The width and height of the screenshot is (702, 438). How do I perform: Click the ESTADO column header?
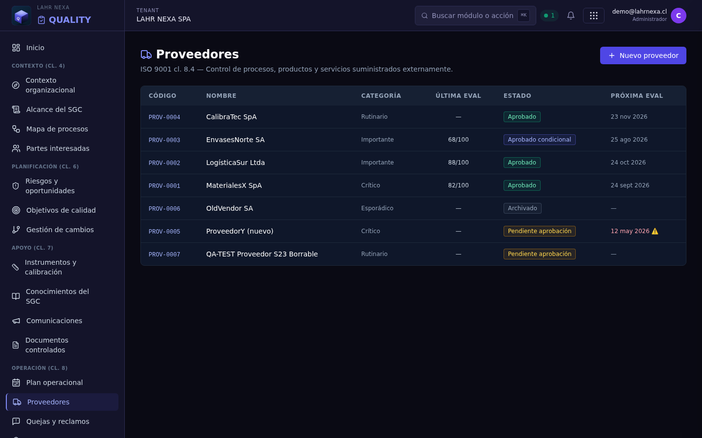[x=517, y=96]
